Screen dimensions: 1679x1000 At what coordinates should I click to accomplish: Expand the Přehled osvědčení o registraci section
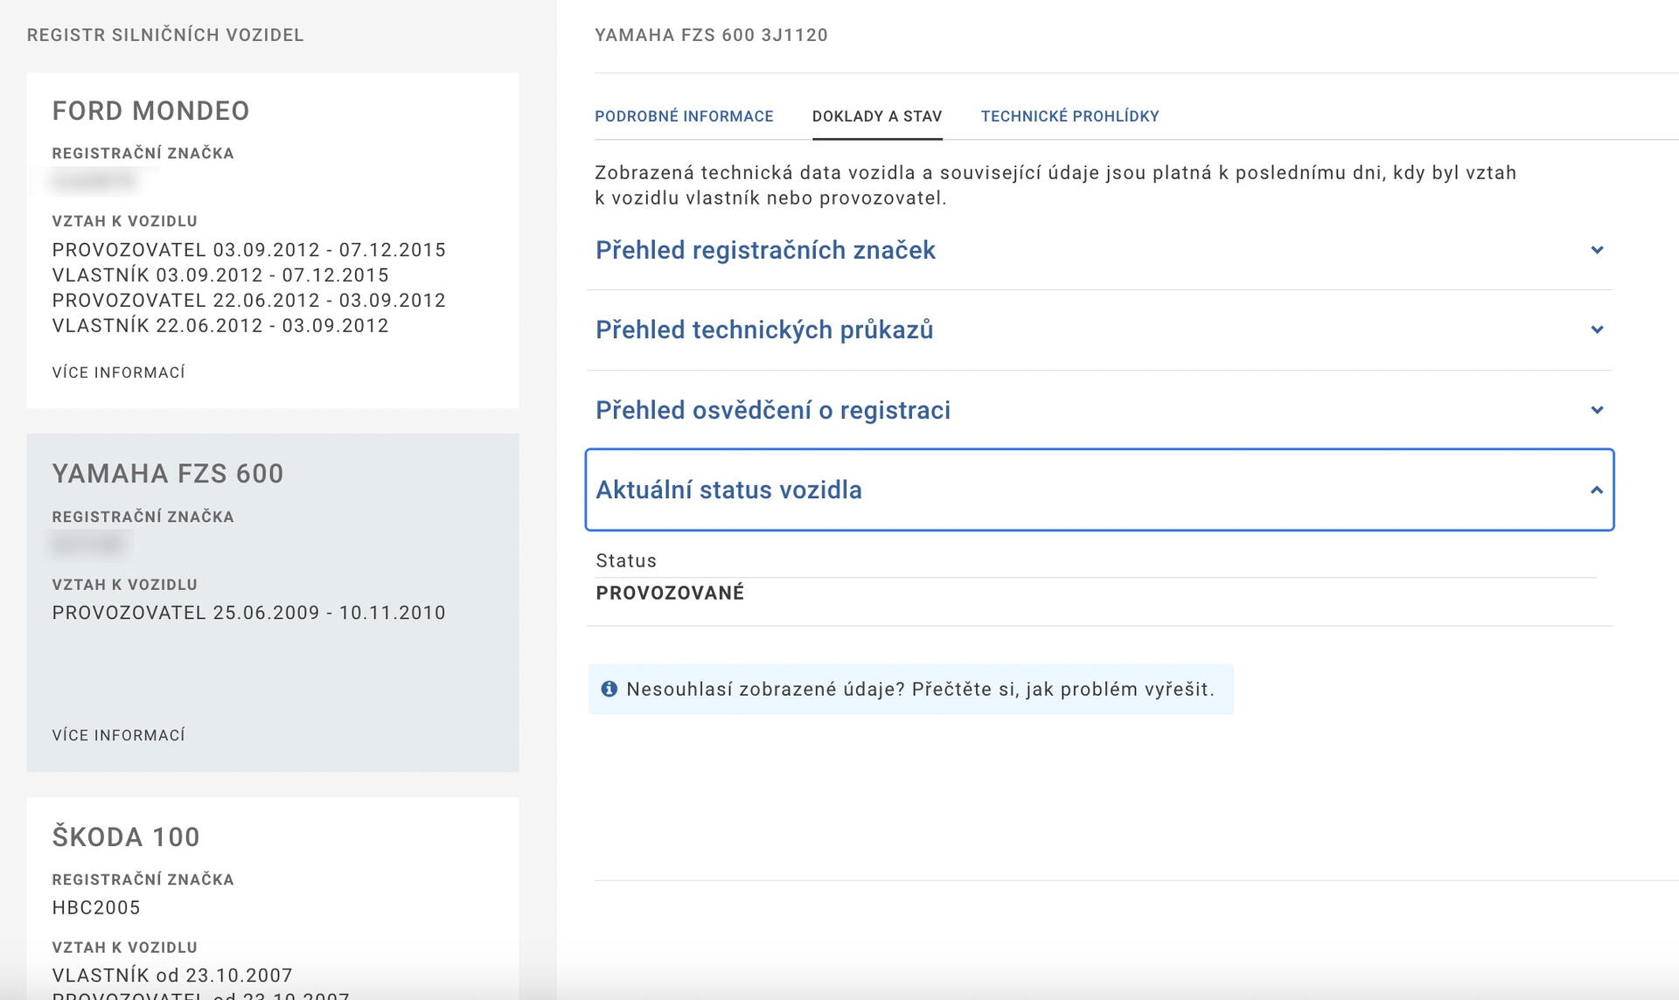click(1099, 410)
